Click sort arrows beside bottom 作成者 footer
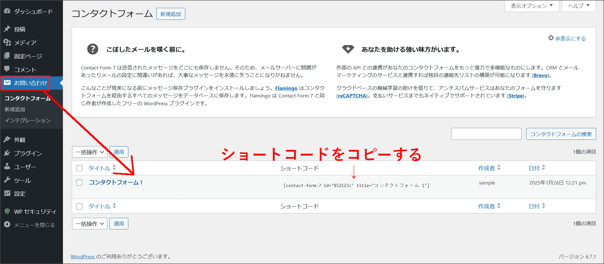The height and width of the screenshot is (264, 604). point(499,206)
